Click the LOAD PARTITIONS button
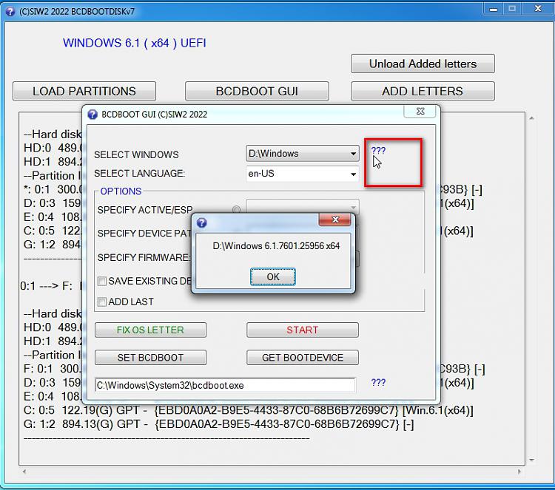Image resolution: width=555 pixels, height=490 pixels. point(84,91)
